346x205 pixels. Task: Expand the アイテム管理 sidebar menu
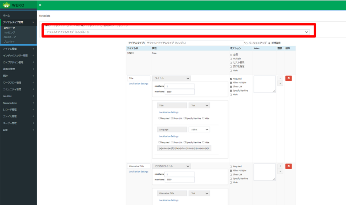18,49
